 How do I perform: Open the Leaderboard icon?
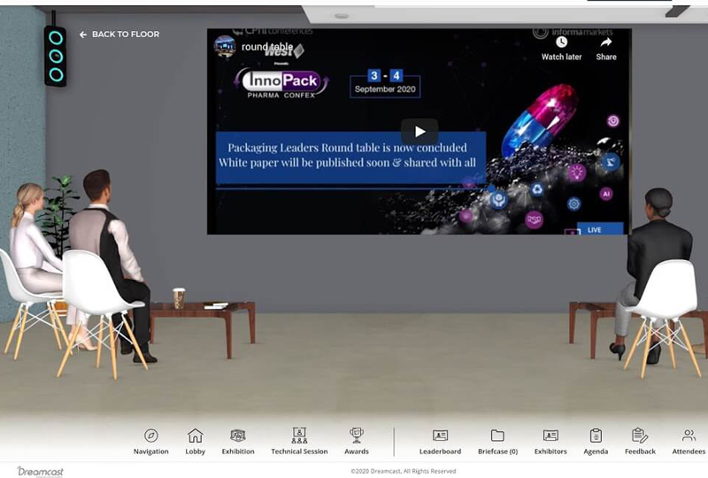(440, 436)
